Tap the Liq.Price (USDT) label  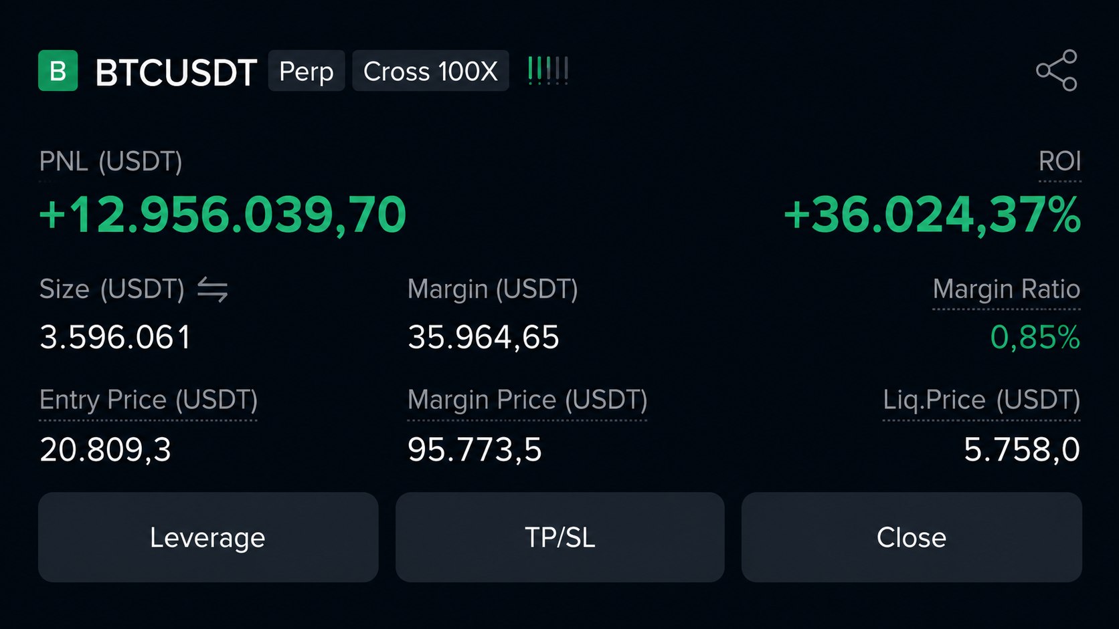click(982, 400)
